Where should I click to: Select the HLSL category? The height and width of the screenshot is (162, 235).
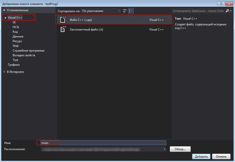pos(16,27)
